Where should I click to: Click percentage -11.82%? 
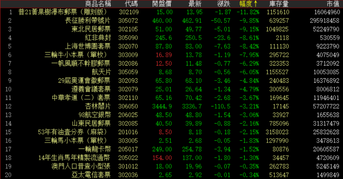point(248,12)
